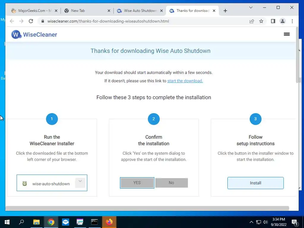304x228 pixels.
Task: Click the horizontal scrollbar at page bottom
Action: tap(147, 208)
